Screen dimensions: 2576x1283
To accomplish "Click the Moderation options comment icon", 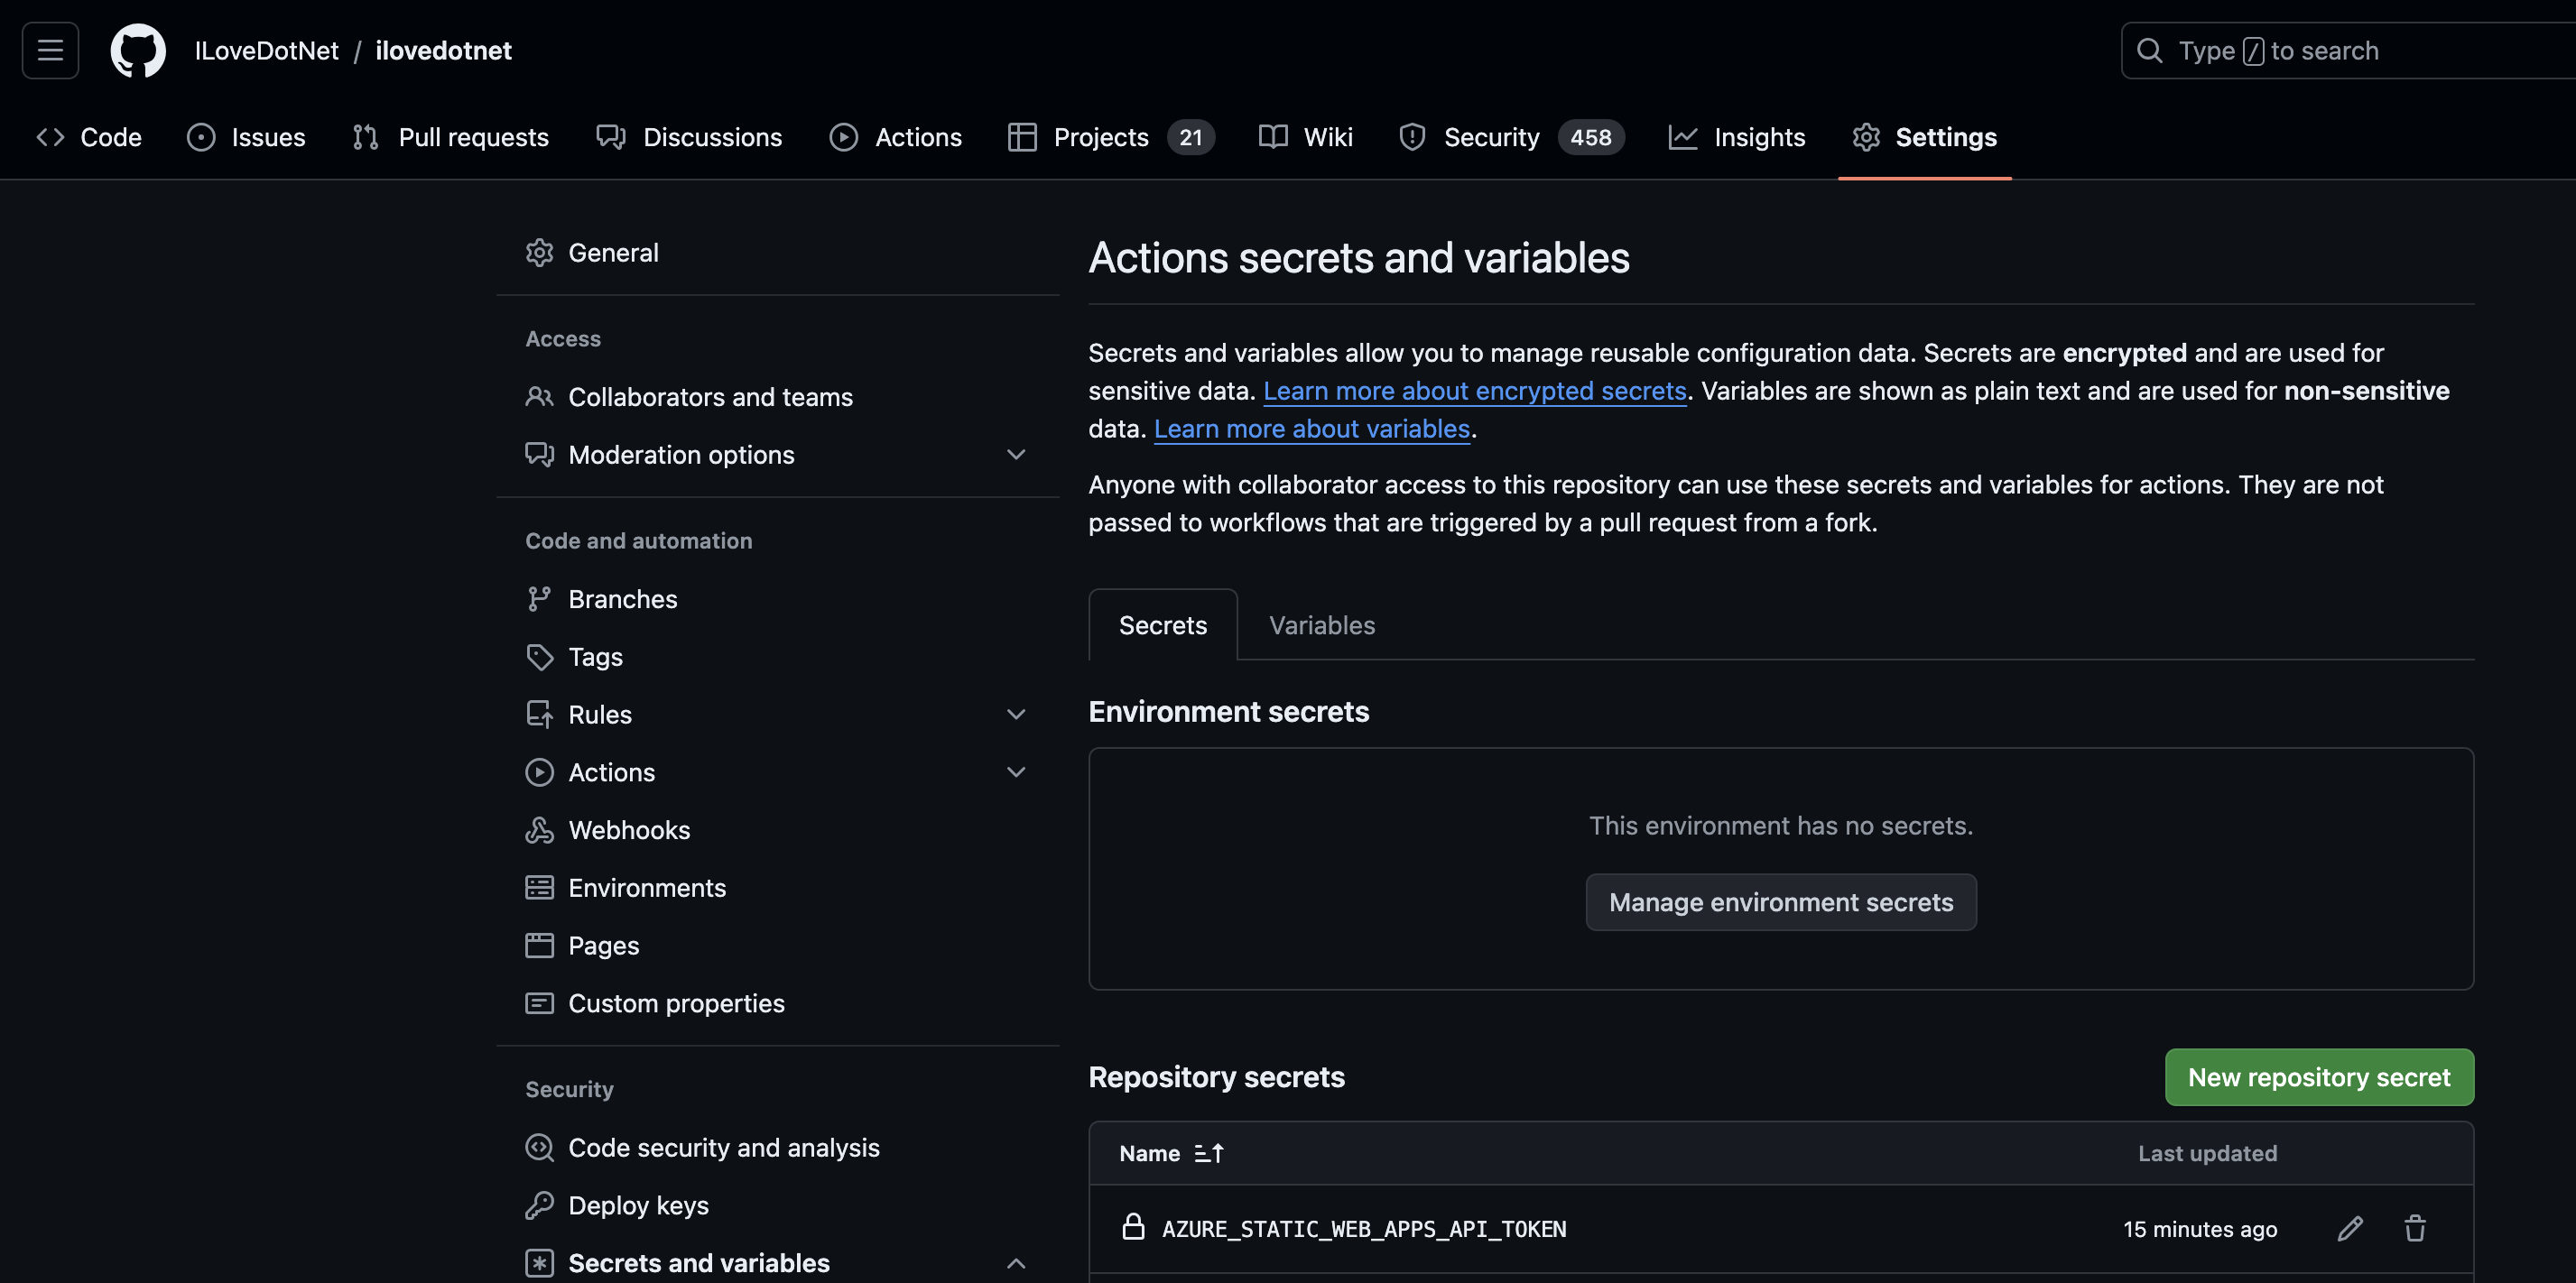I will [x=540, y=455].
